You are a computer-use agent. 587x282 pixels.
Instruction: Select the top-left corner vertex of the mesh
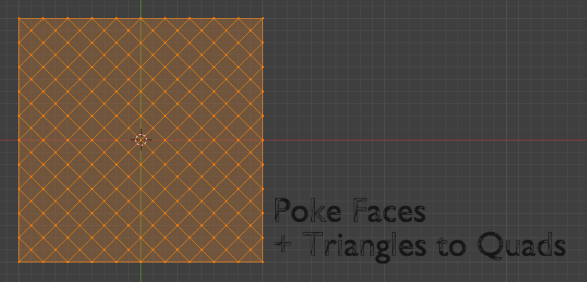pos(19,18)
